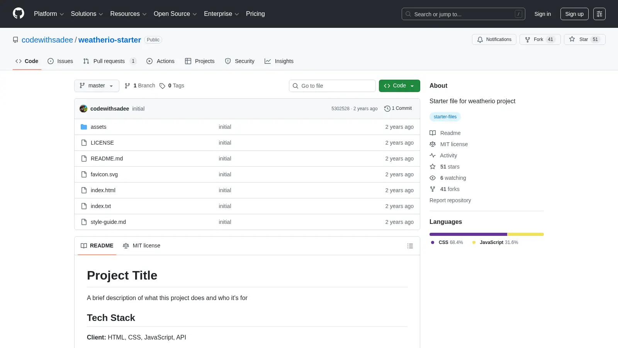Click the stars icon next to 51 stars

[433, 167]
